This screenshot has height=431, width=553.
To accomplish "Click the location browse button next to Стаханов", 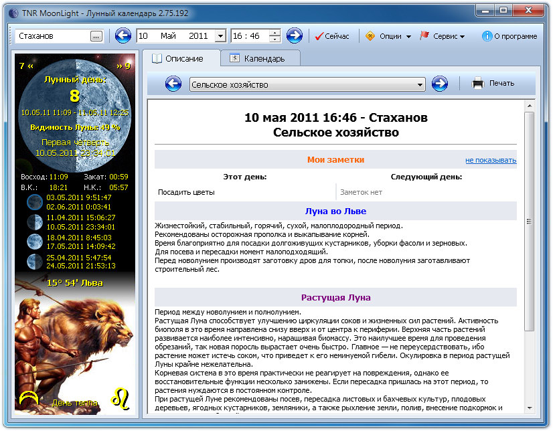I will pyautogui.click(x=96, y=36).
